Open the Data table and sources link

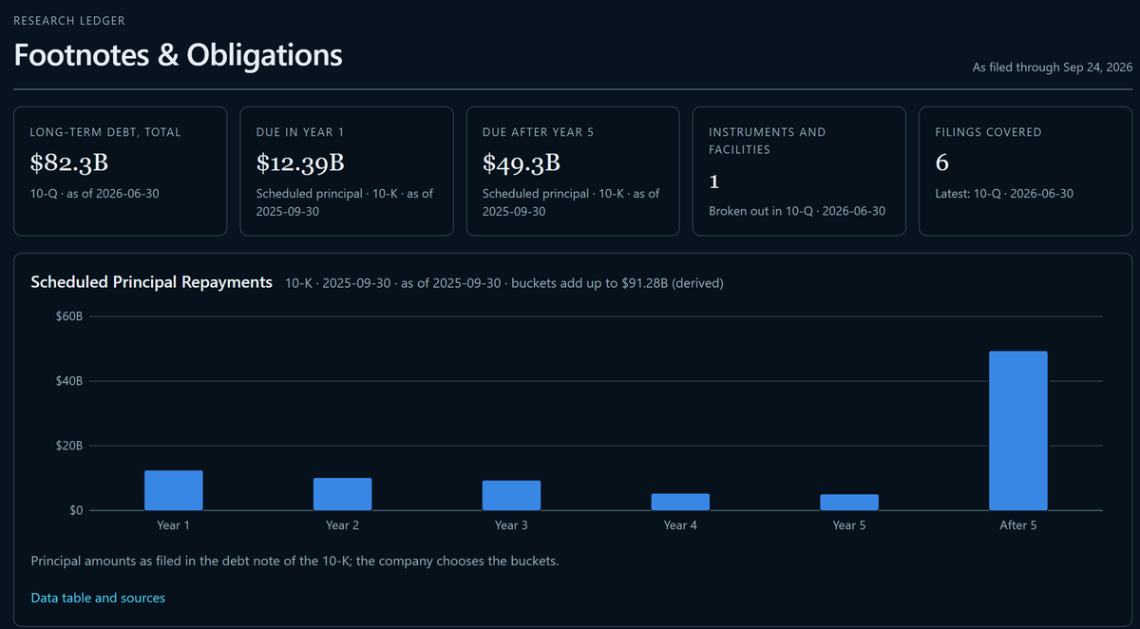[98, 598]
